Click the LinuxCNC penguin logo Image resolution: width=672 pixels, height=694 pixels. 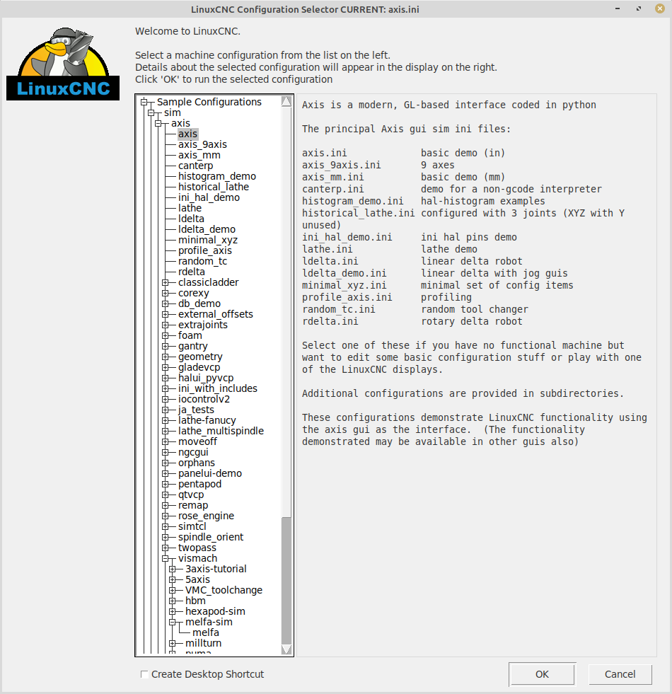pyautogui.click(x=63, y=64)
